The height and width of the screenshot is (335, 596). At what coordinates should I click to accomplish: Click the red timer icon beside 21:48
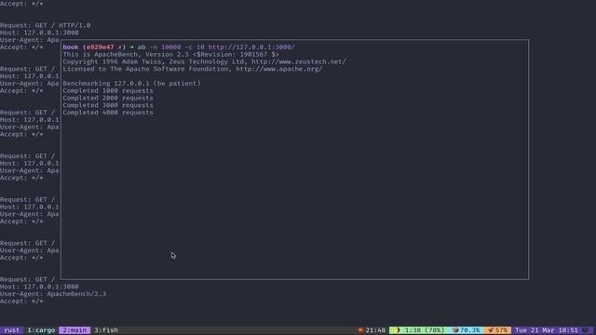click(360, 330)
